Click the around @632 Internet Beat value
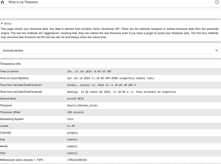 click(76, 98)
